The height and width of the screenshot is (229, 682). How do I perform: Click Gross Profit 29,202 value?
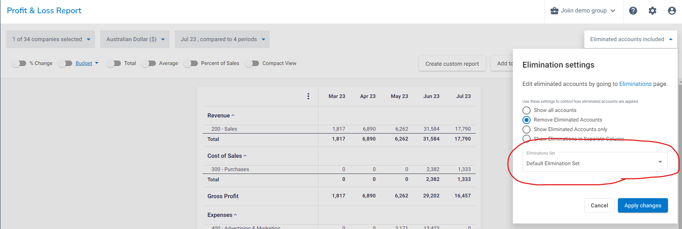tap(431, 196)
